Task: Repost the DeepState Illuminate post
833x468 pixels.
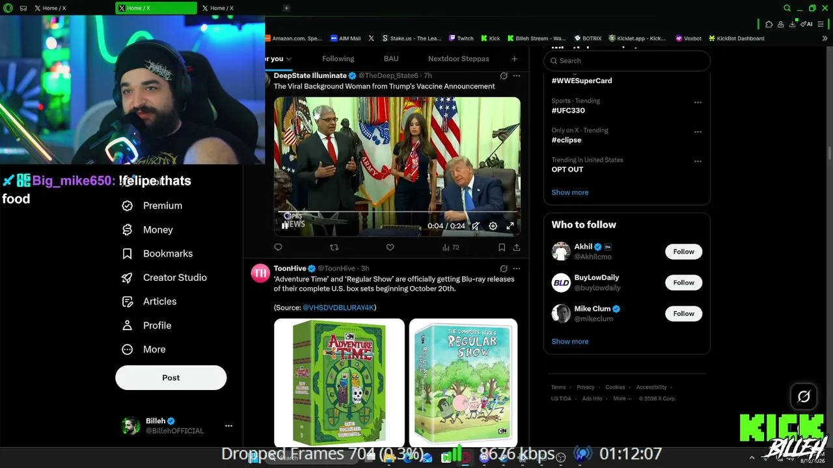Action: click(x=334, y=247)
